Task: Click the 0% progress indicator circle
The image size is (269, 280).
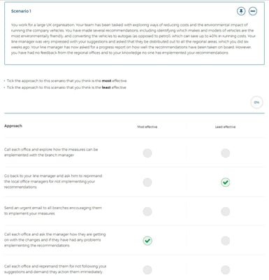Action: coord(256,102)
